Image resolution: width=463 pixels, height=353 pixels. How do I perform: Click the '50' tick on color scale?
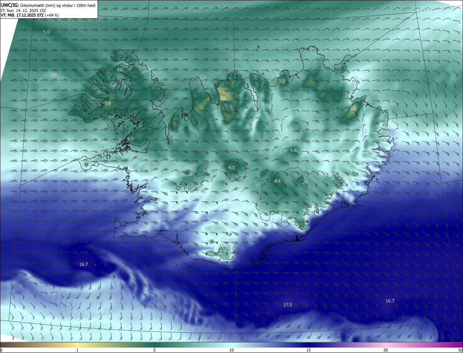click(x=460, y=350)
